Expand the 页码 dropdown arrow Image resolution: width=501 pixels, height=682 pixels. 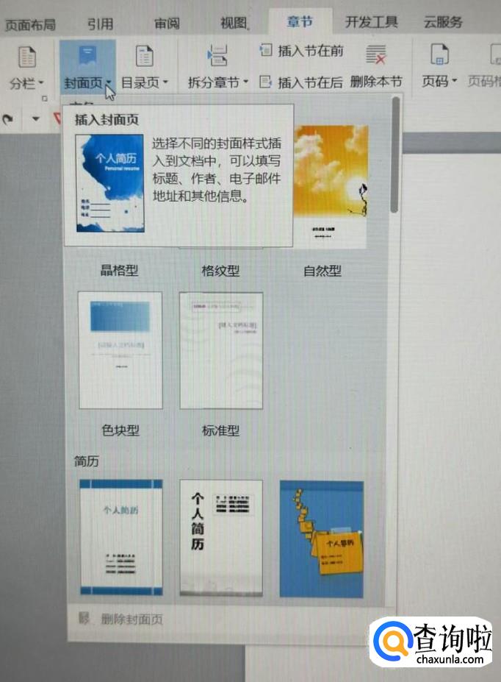[455, 80]
